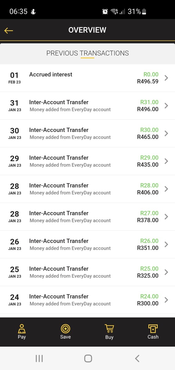
Task: Tap the Android system back chevron
Action: pos(137,358)
